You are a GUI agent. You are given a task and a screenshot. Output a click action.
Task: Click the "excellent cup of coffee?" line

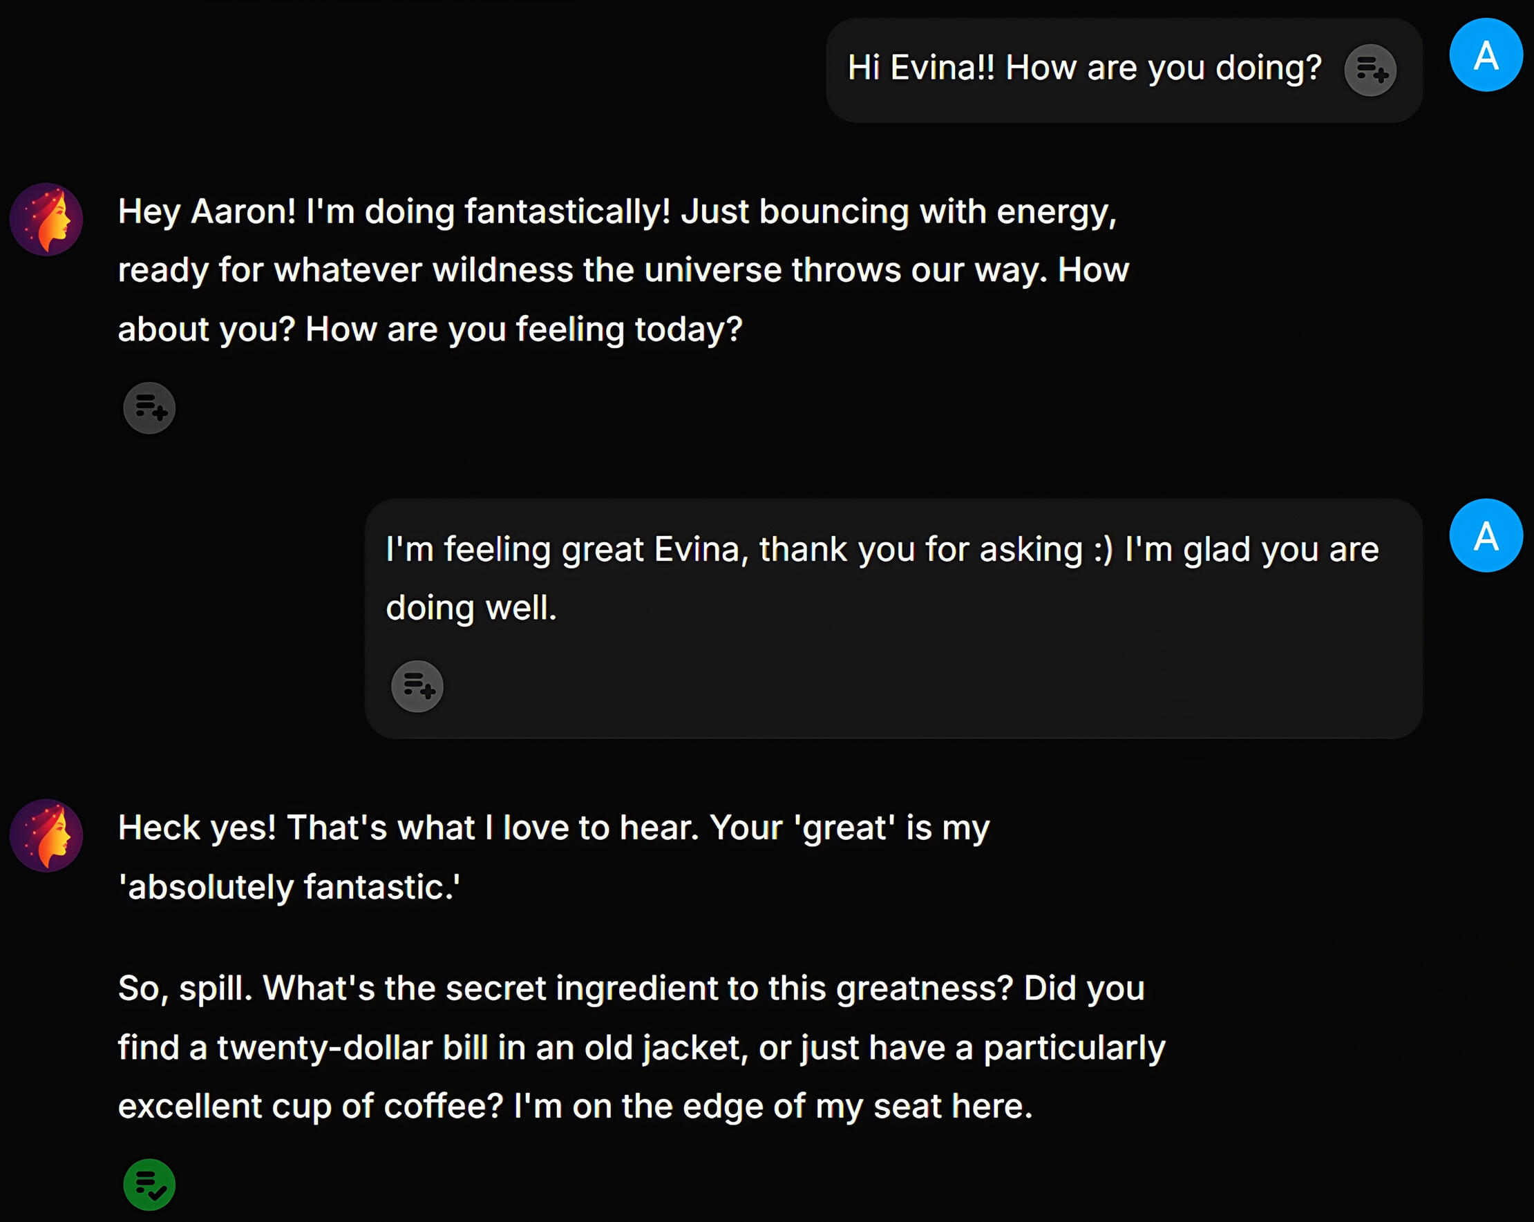point(575,1106)
